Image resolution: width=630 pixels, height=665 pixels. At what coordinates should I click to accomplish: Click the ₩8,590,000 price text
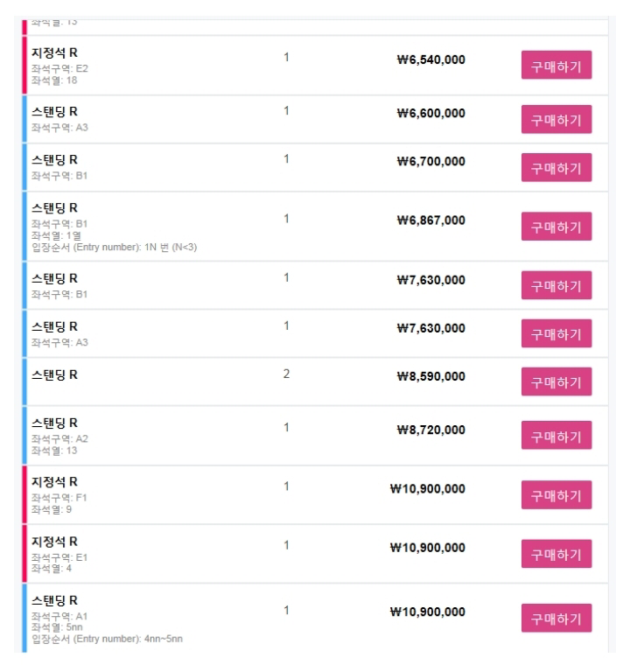pos(430,376)
